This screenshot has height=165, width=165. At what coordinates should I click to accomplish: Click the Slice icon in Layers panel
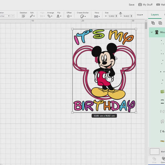(x=154, y=159)
